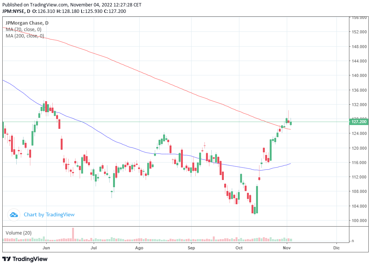
Task: Click the Oct label on time axis
Action: tap(239, 248)
